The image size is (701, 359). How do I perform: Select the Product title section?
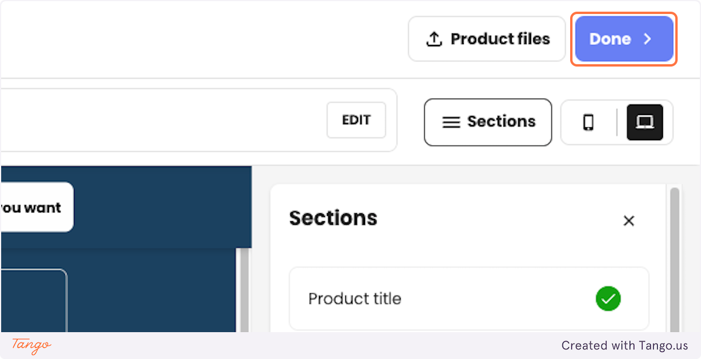[469, 299]
